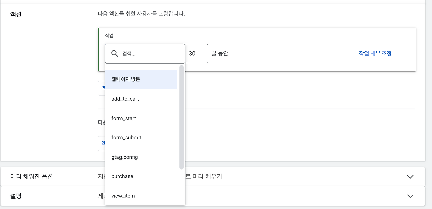Click the 30-day duration number field

click(197, 53)
